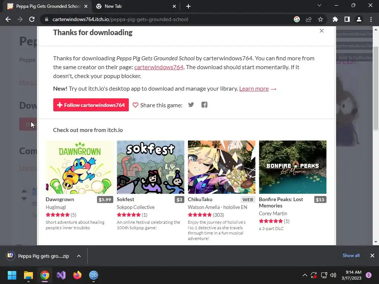The width and height of the screenshot is (379, 284).
Task: Share this game on Facebook
Action: 204,105
